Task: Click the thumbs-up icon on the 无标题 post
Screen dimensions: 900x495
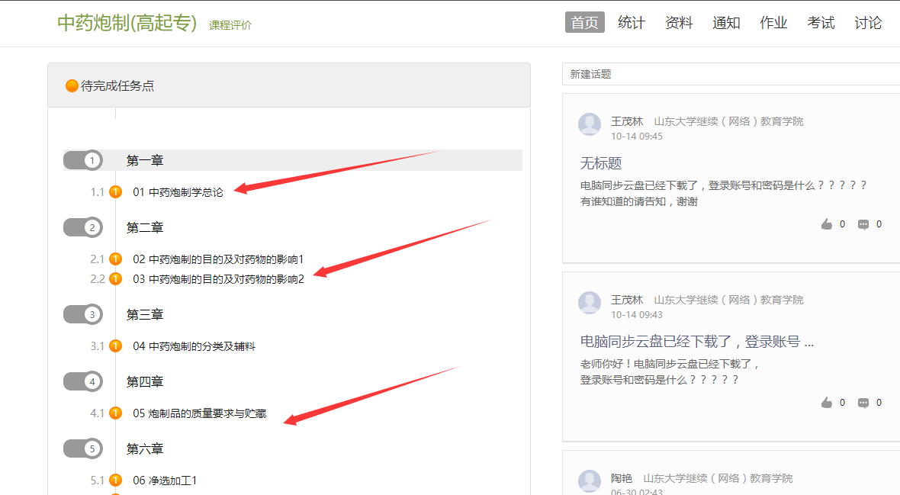Action: (x=827, y=224)
